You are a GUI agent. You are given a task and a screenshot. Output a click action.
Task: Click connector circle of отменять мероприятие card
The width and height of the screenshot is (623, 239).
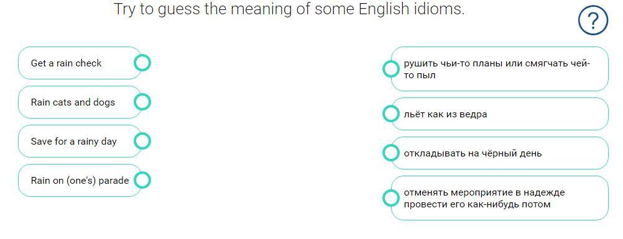point(391,197)
